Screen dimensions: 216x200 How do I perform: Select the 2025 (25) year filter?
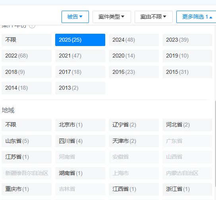[80, 40]
